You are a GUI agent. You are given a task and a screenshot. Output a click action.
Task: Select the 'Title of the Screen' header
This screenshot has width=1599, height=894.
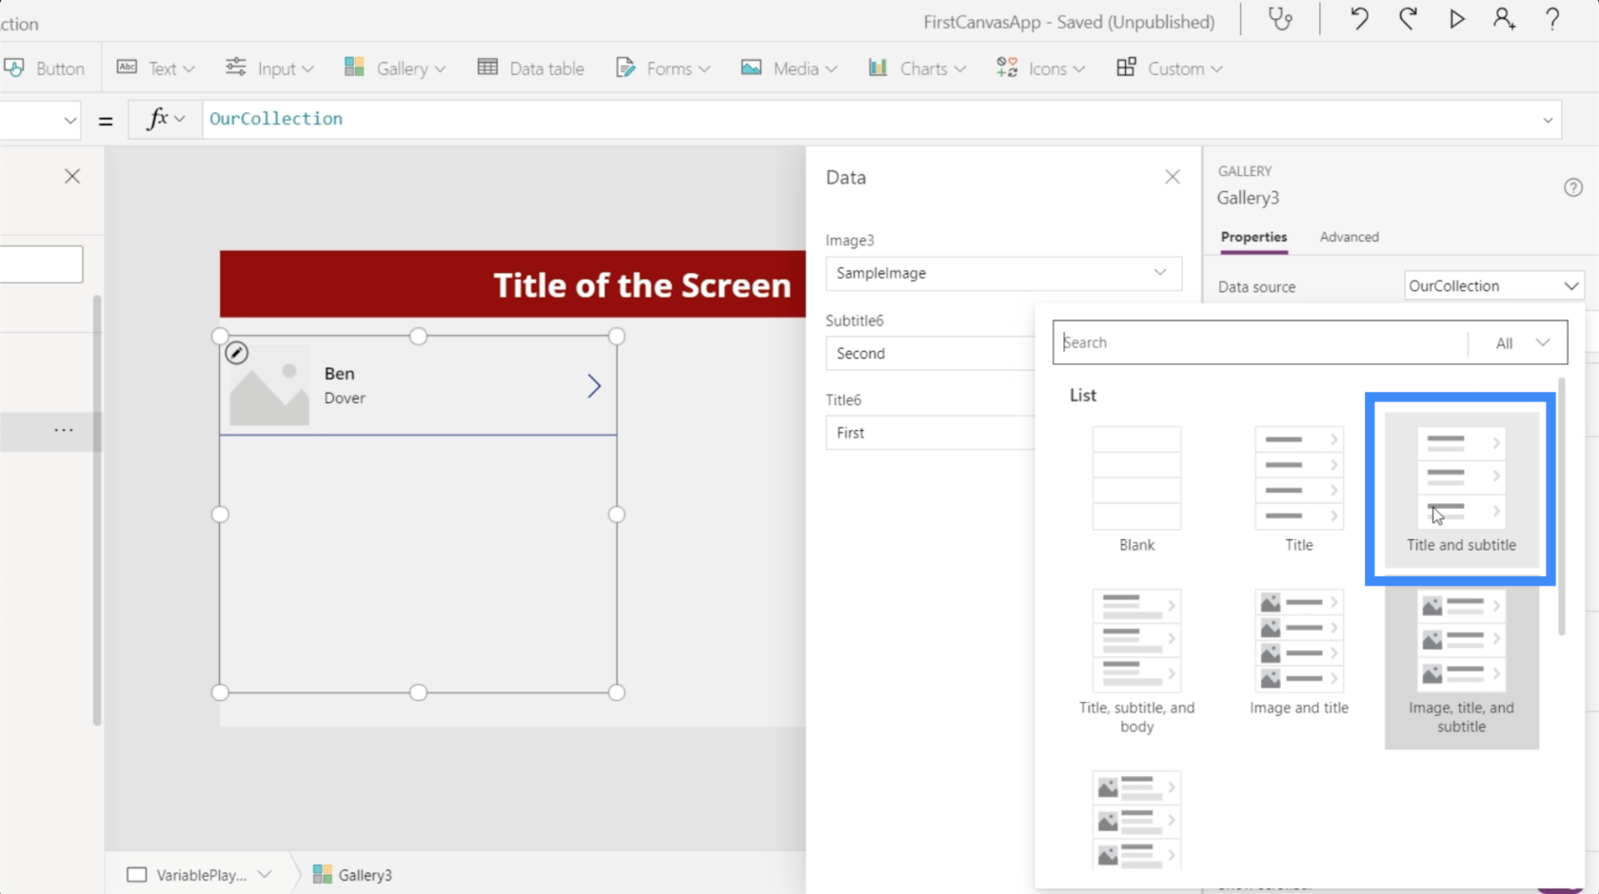(x=642, y=284)
